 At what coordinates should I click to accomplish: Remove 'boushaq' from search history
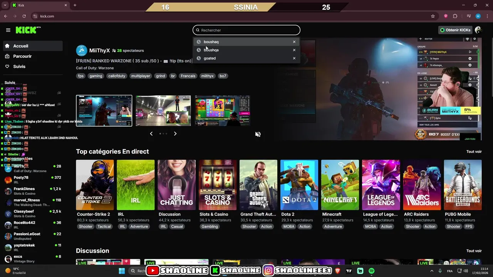coord(294,42)
